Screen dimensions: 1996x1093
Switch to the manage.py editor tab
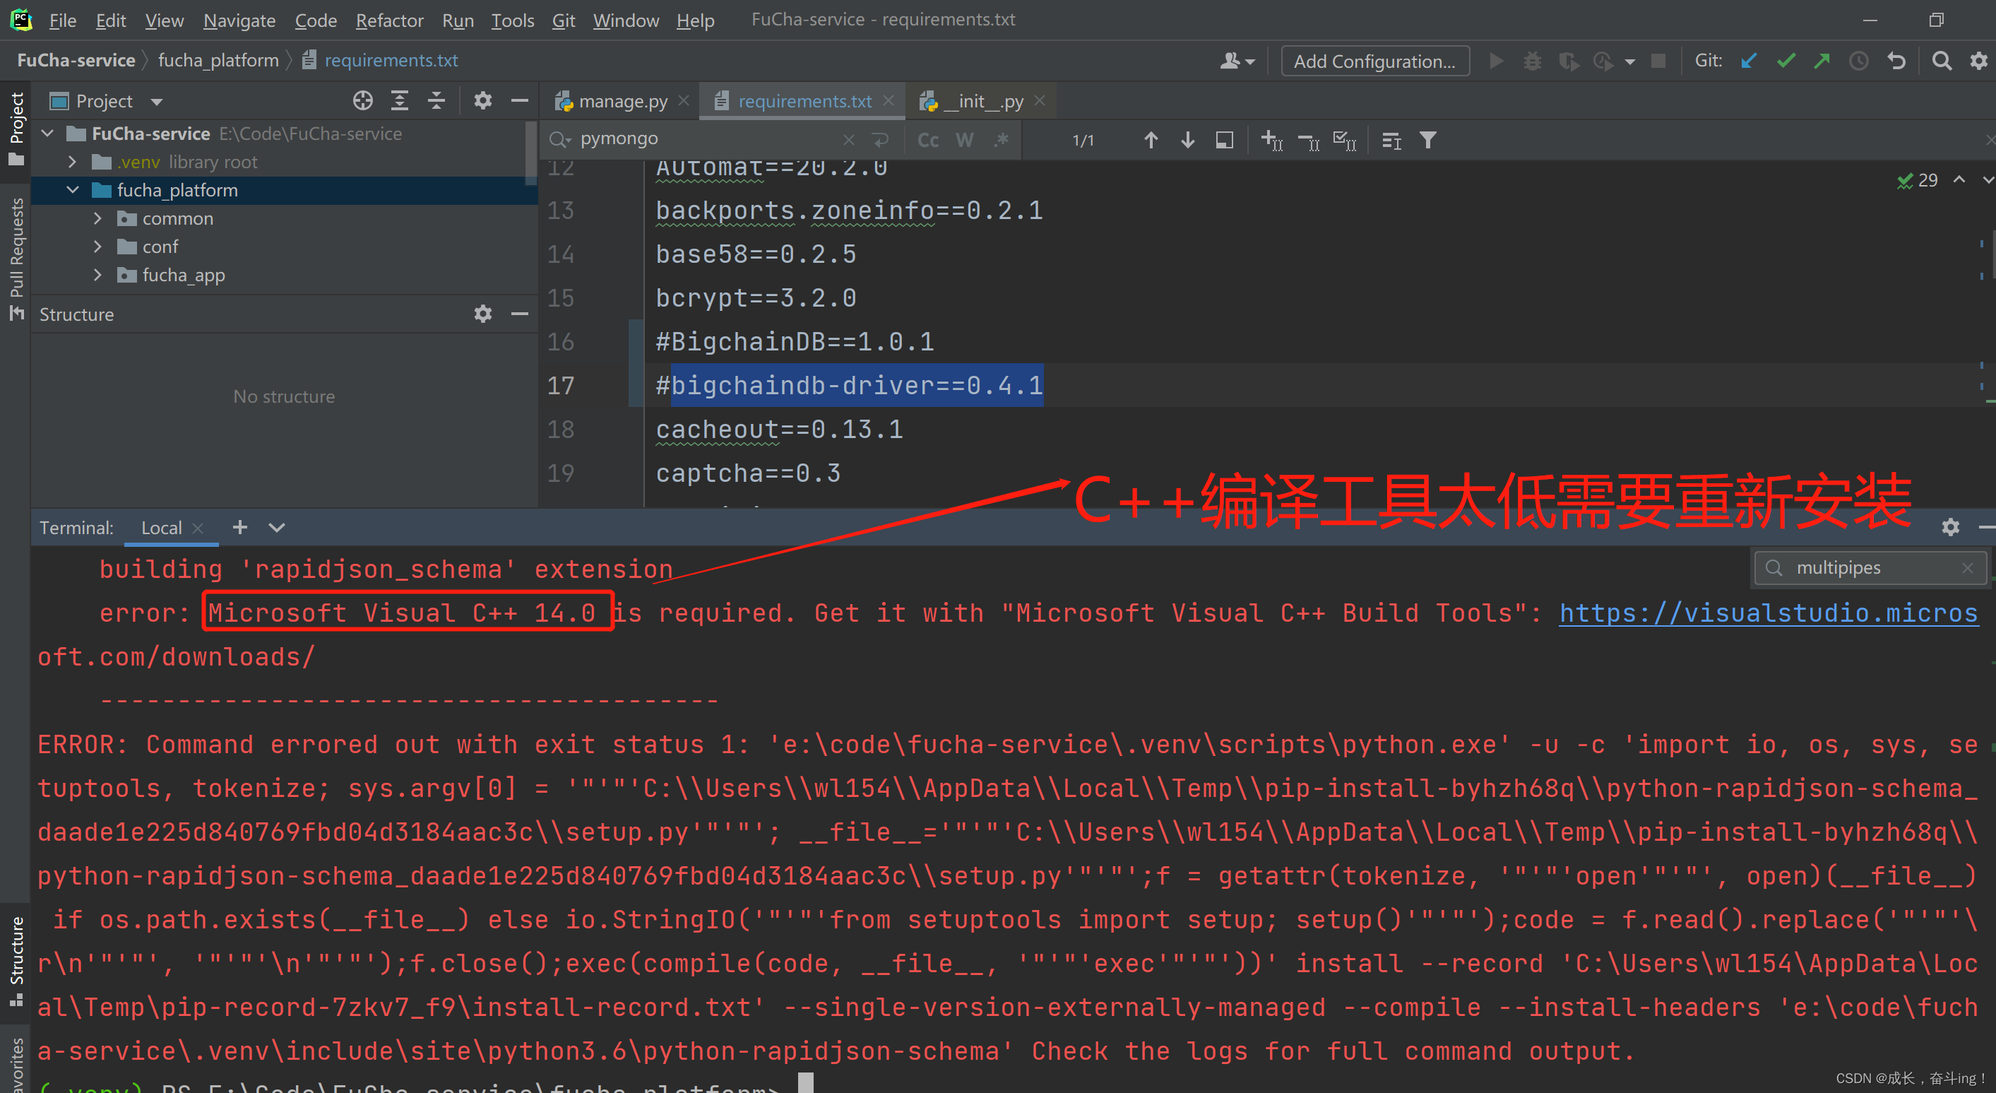[622, 102]
